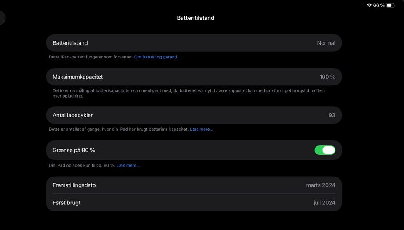Turn off the Grænse på 80 % switch
Viewport: 404px width, 230px height.
[x=325, y=150]
